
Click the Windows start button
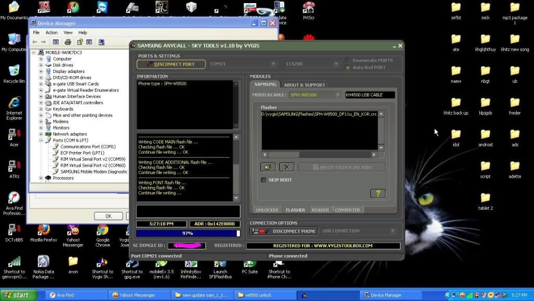[x=18, y=295]
